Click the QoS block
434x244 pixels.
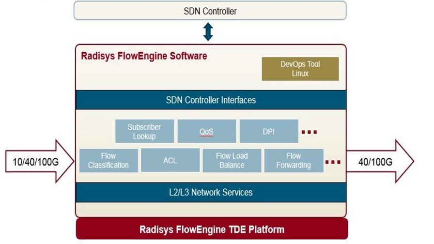(207, 131)
